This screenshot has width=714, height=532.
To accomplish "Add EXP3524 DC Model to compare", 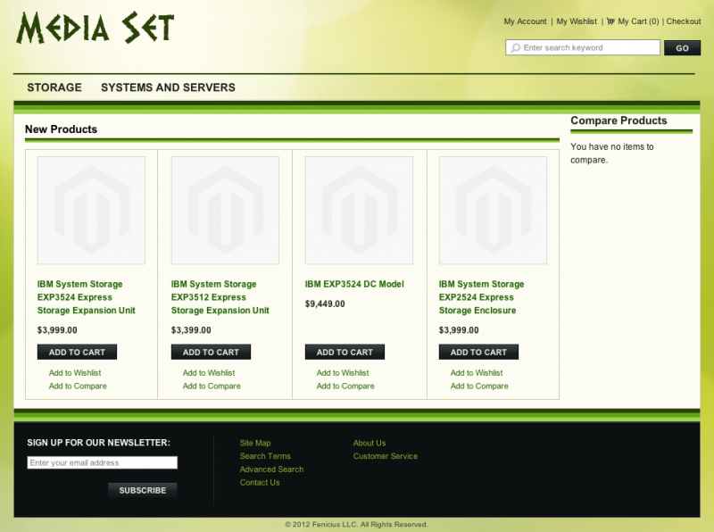I will point(345,387).
